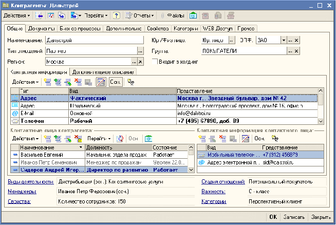Click the magic wand icon in contact info toolbar
Image resolution: width=336 pixels, height=225 pixels.
pos(130,82)
